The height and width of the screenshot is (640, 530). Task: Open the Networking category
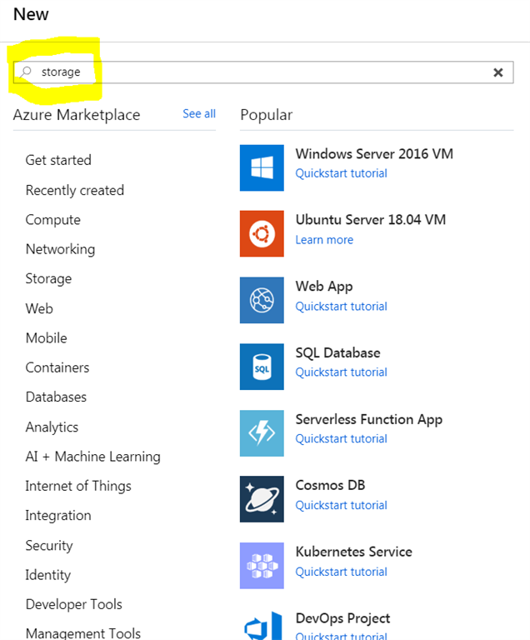click(x=61, y=249)
